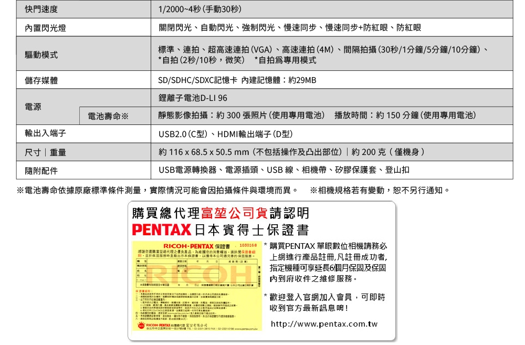
Task: Select the 電源 row label
Action: point(34,107)
